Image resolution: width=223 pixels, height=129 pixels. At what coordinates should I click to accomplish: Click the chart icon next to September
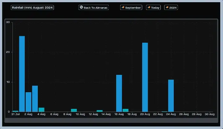coord(123,7)
